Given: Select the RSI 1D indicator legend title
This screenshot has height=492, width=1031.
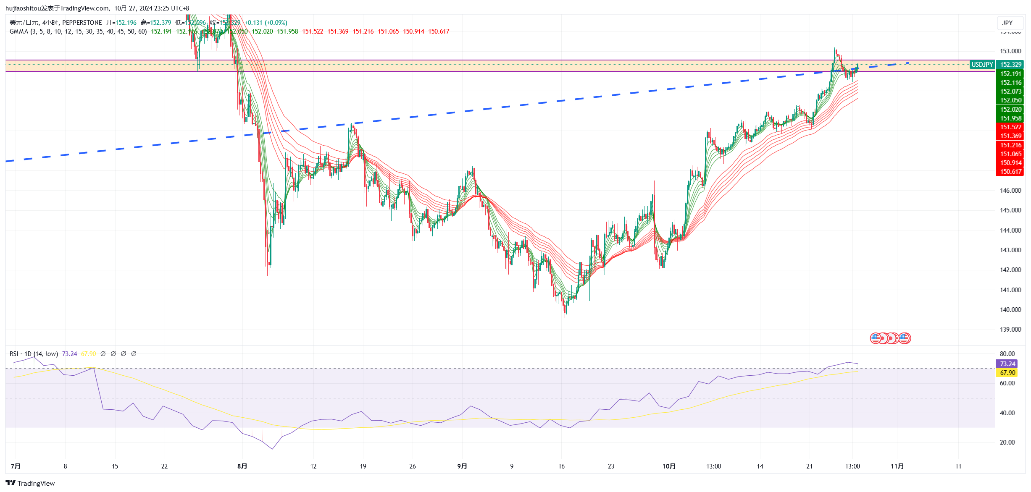Looking at the screenshot, I should (x=34, y=354).
